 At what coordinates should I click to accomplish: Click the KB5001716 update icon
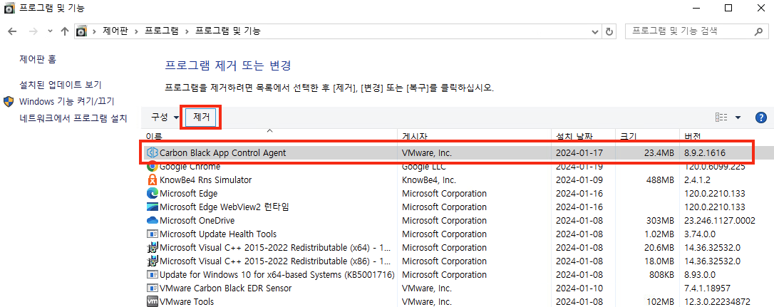153,274
